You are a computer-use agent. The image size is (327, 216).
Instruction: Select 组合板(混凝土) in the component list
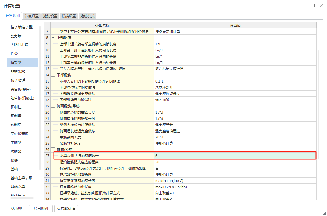pyautogui.click(x=23, y=98)
